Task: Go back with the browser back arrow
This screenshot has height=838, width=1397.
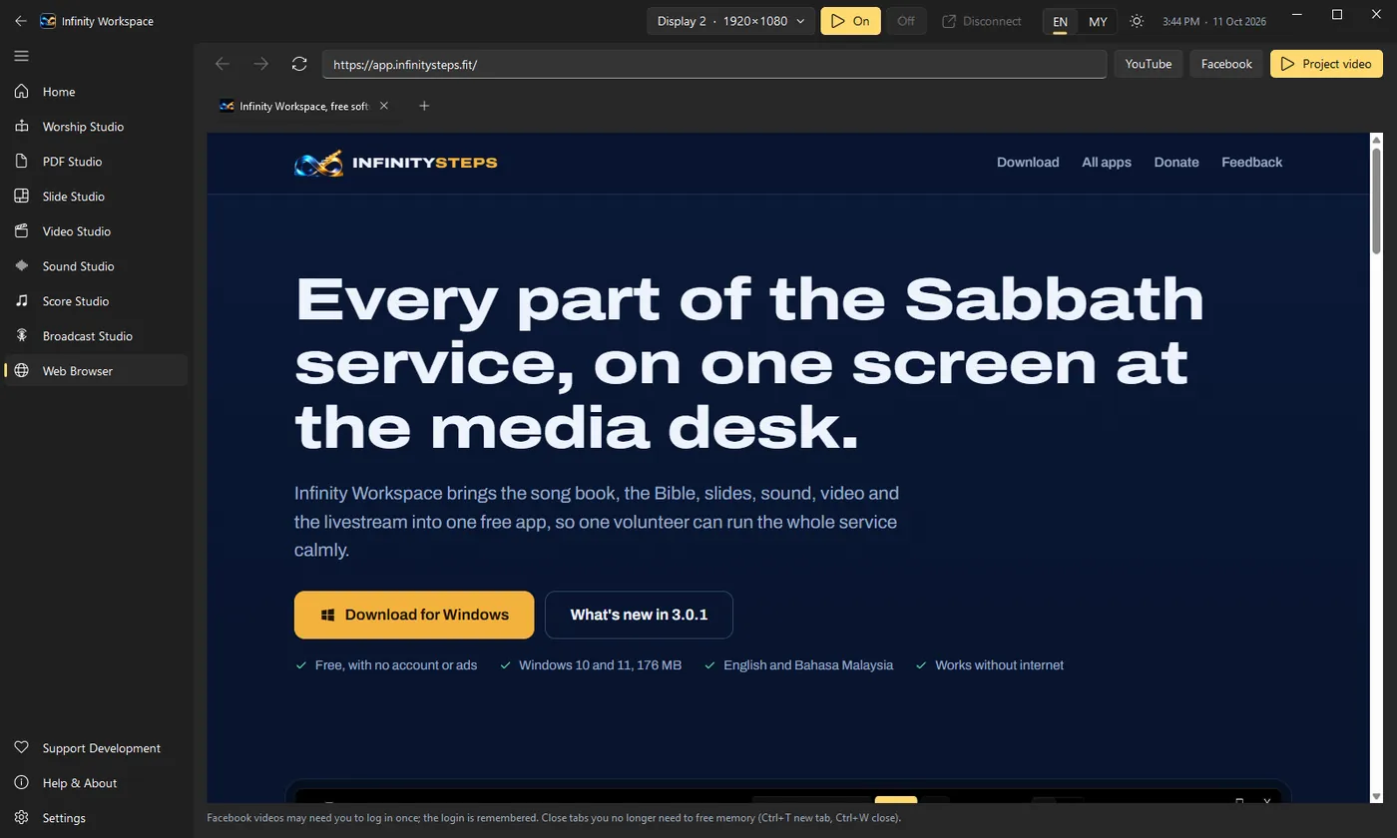Action: coord(223,64)
